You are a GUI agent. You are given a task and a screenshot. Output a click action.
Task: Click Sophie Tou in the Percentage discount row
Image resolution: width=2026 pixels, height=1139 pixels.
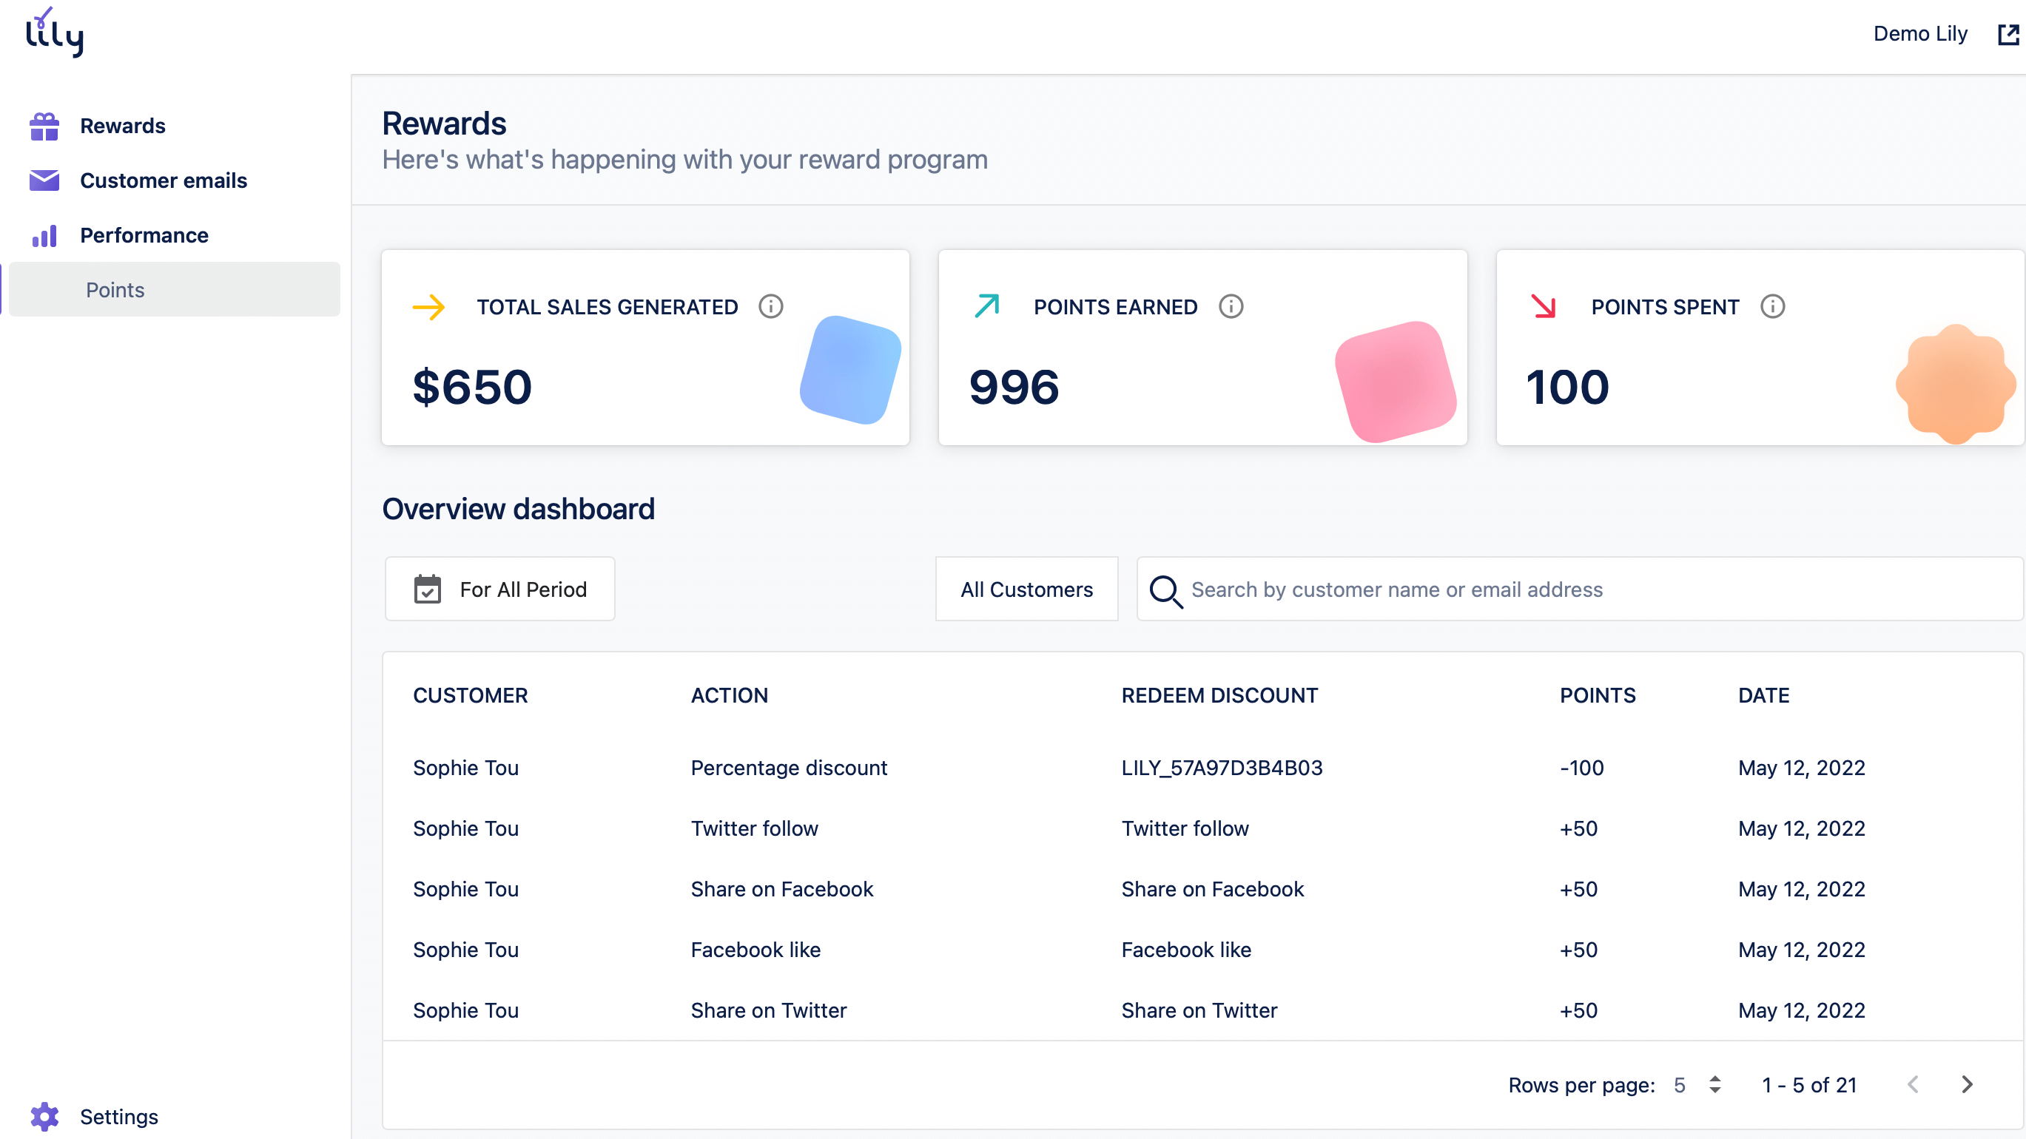[x=465, y=767]
